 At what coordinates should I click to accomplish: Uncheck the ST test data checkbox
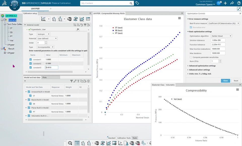point(31,96)
